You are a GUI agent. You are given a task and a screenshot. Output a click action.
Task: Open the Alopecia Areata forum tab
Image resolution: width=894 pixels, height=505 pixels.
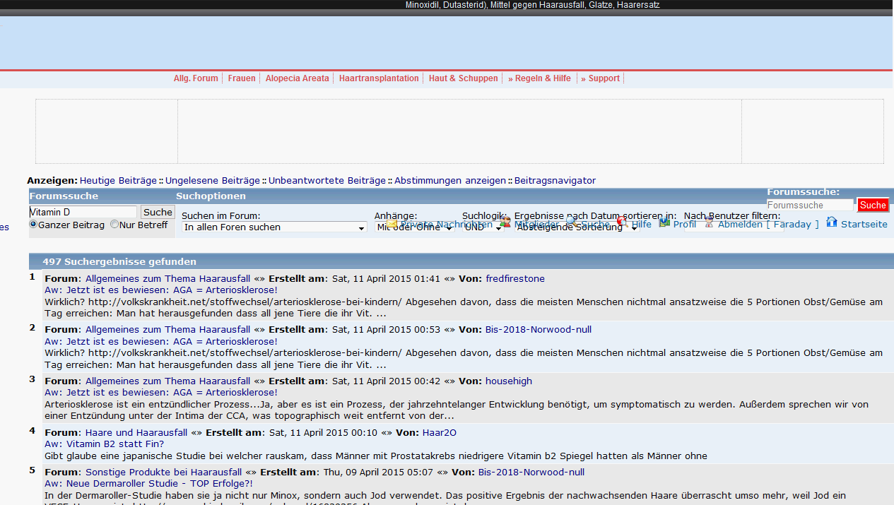(297, 78)
